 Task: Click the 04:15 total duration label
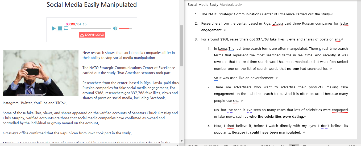[x=82, y=24]
